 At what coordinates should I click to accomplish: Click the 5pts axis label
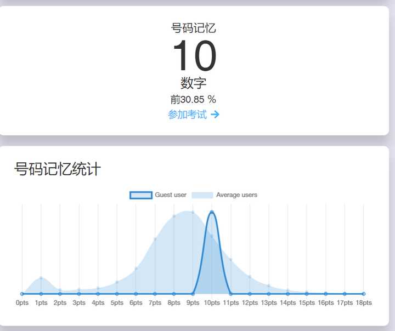[x=117, y=303]
